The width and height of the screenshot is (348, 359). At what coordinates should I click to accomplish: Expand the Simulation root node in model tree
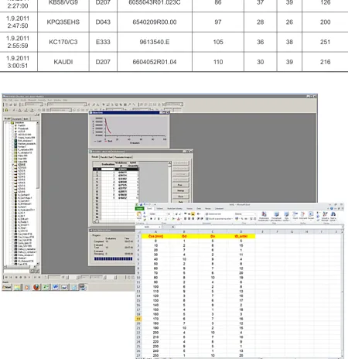click(x=5, y=123)
